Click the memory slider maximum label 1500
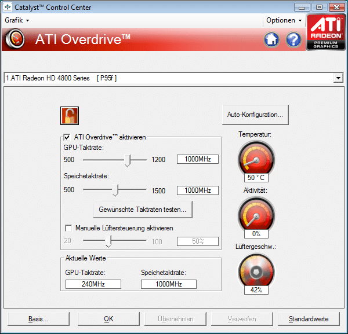 pyautogui.click(x=158, y=191)
